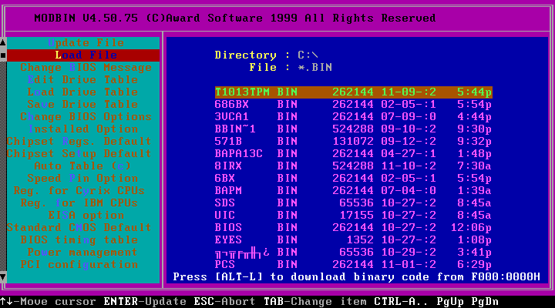
Task: Click the PgDn hint in status bar
Action: coord(485,302)
